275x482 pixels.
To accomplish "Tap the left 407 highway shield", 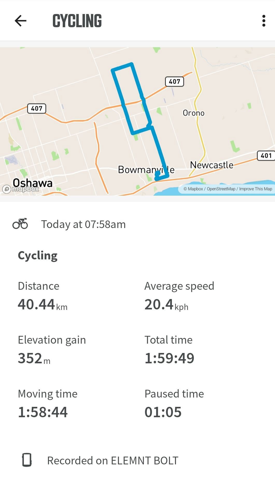I will tap(37, 108).
